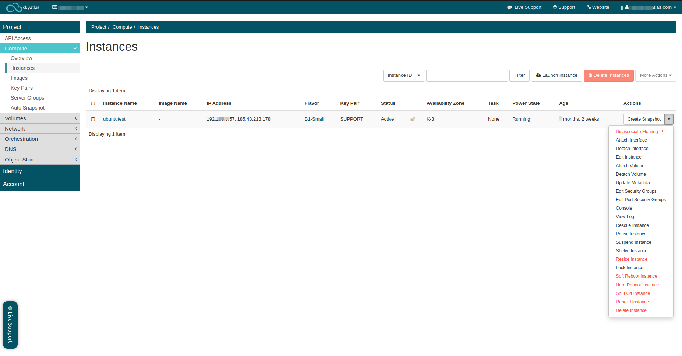This screenshot has width=682, height=356.
Task: Open the project selector icon in header
Action: 55,7
